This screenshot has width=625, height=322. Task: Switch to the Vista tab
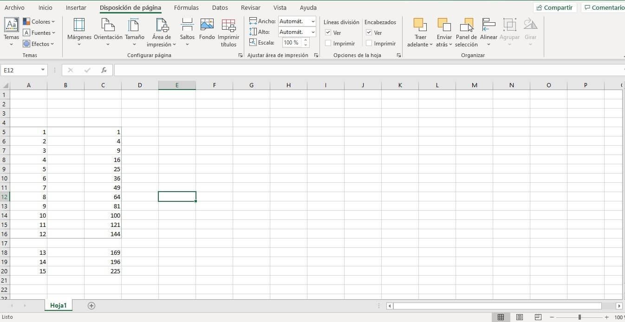pos(280,7)
